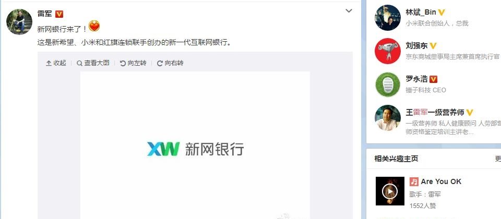Open the Are You OK title link

[x=441, y=181]
